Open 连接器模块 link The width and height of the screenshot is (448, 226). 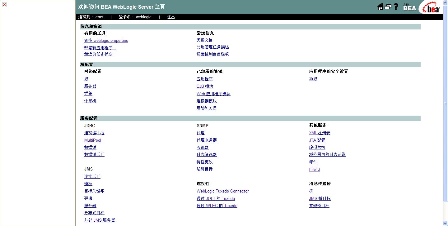click(x=207, y=101)
